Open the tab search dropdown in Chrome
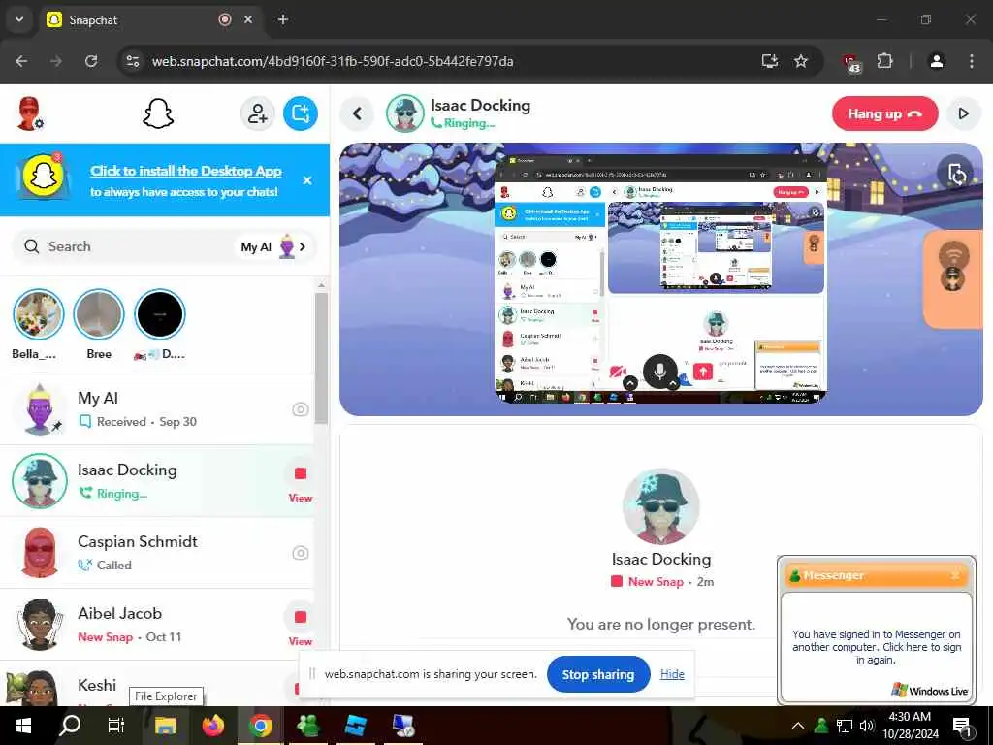 (x=19, y=19)
